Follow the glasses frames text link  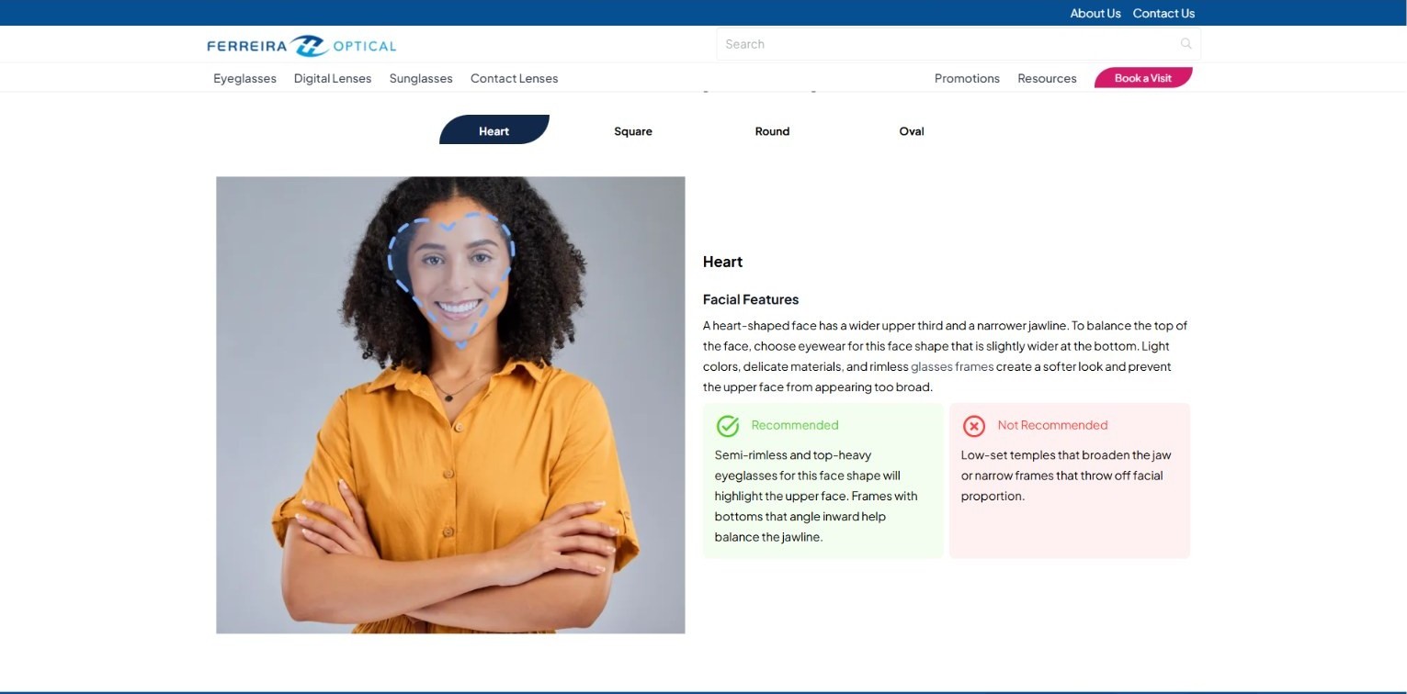tap(952, 366)
